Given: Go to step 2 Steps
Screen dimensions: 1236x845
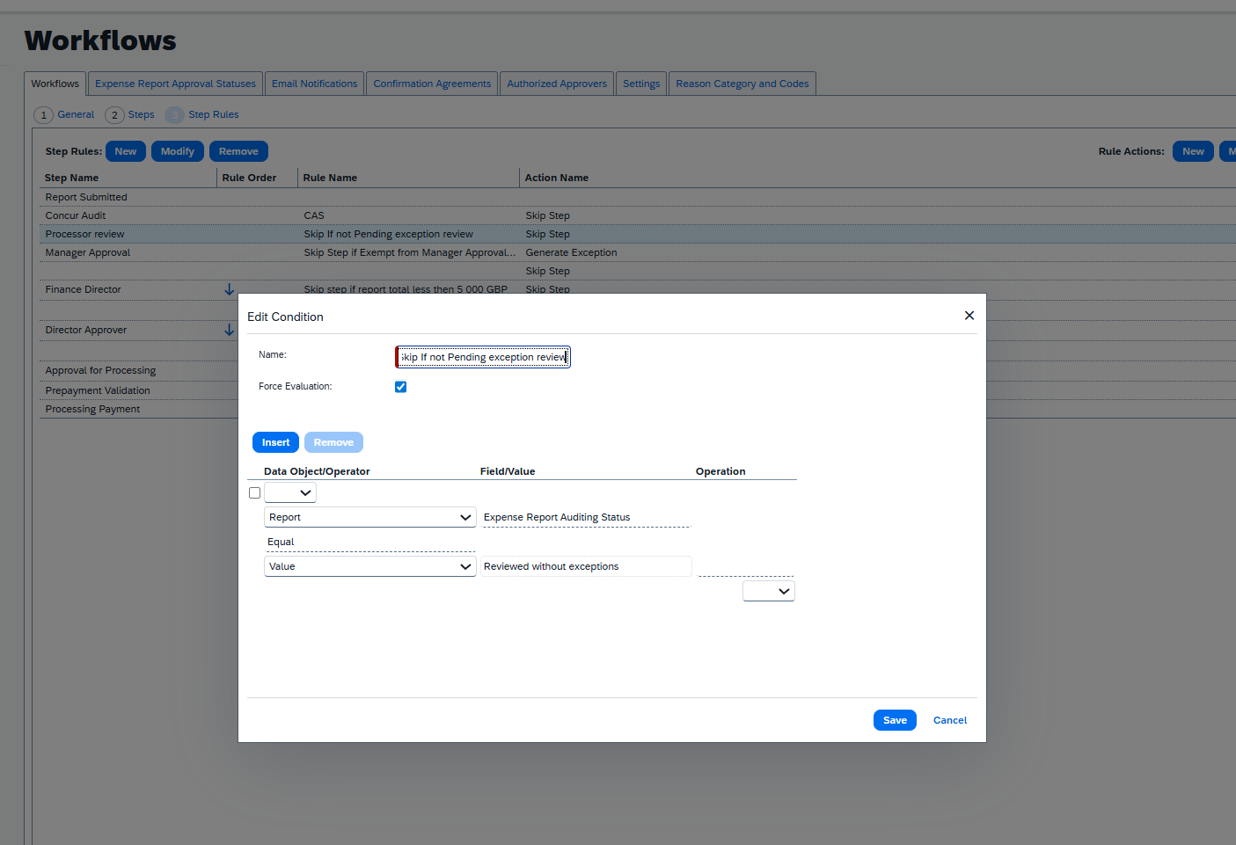Looking at the screenshot, I should 130,115.
